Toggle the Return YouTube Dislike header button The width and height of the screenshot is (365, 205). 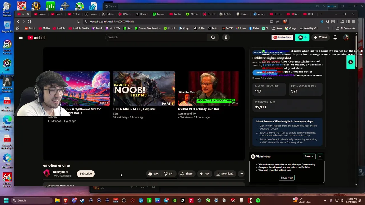pyautogui.click(x=302, y=37)
